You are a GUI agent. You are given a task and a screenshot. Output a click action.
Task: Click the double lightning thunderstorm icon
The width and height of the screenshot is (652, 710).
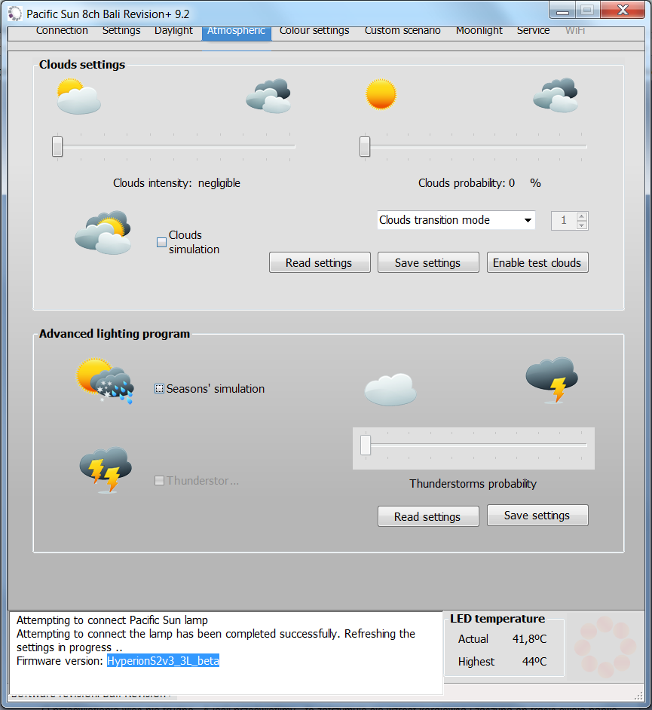pos(106,469)
